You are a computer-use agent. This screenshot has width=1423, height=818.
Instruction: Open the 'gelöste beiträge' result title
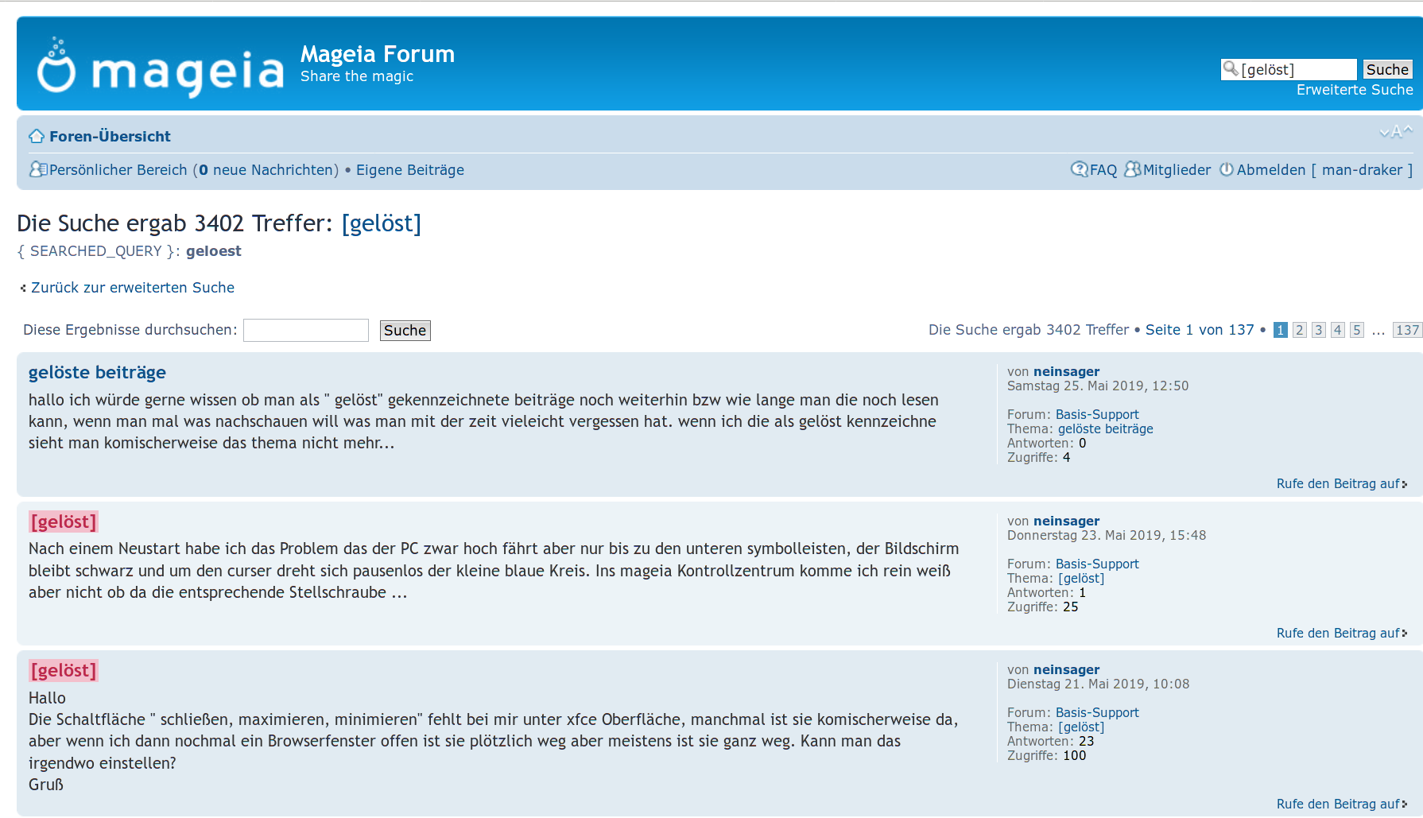point(97,373)
